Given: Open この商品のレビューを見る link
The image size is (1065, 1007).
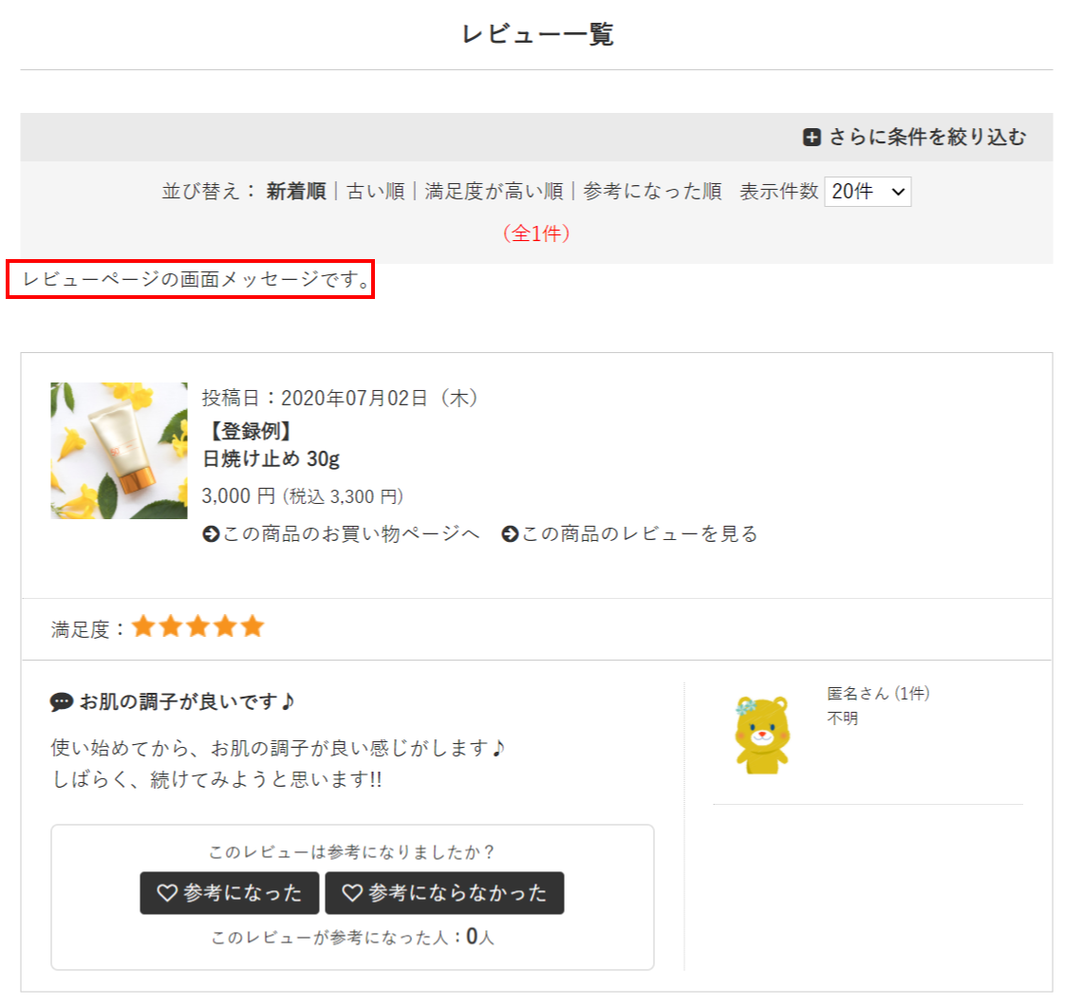Looking at the screenshot, I should (x=640, y=534).
